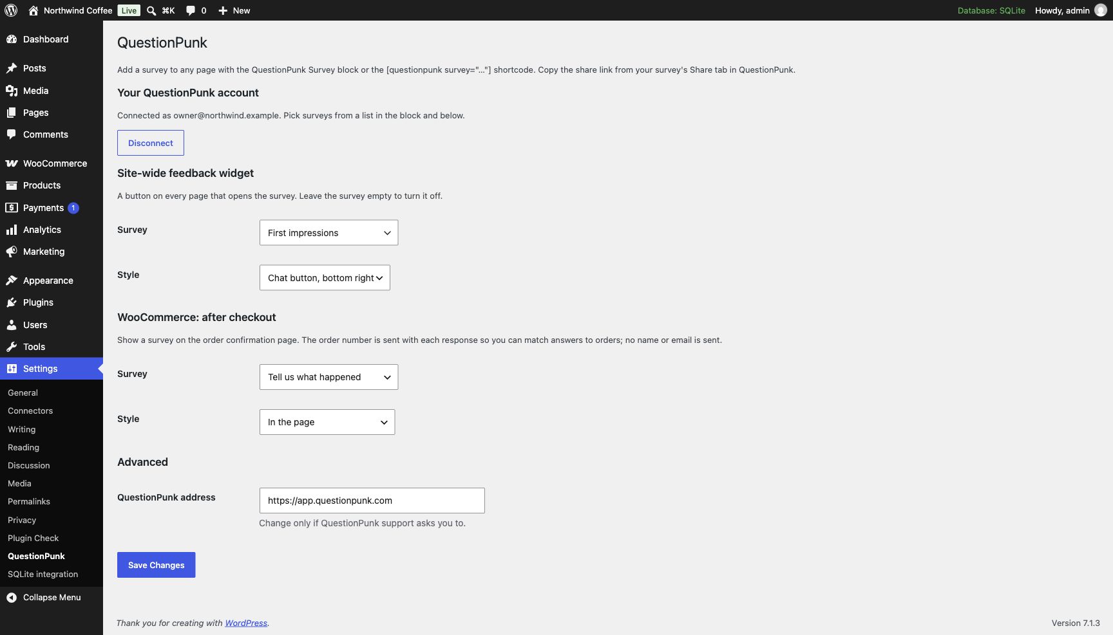Screen dimensions: 1113x635
Task: Open Plugin Check submenu item
Action: coord(33,538)
